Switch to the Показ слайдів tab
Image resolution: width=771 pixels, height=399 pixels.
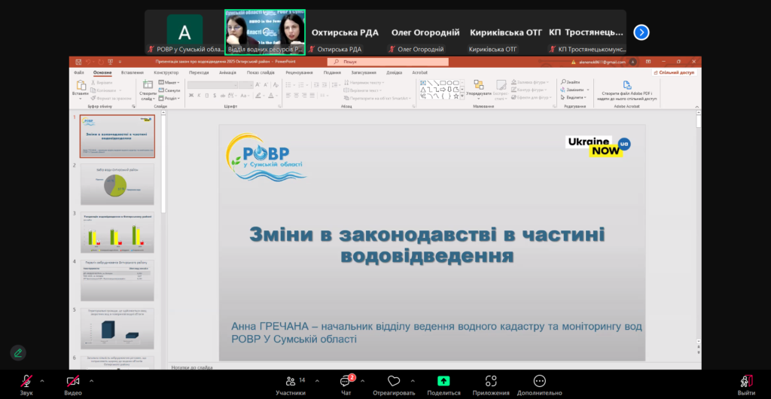pos(261,73)
